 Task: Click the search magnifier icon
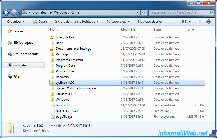coord(211,12)
